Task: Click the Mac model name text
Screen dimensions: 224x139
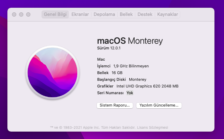Action: [x=101, y=59]
